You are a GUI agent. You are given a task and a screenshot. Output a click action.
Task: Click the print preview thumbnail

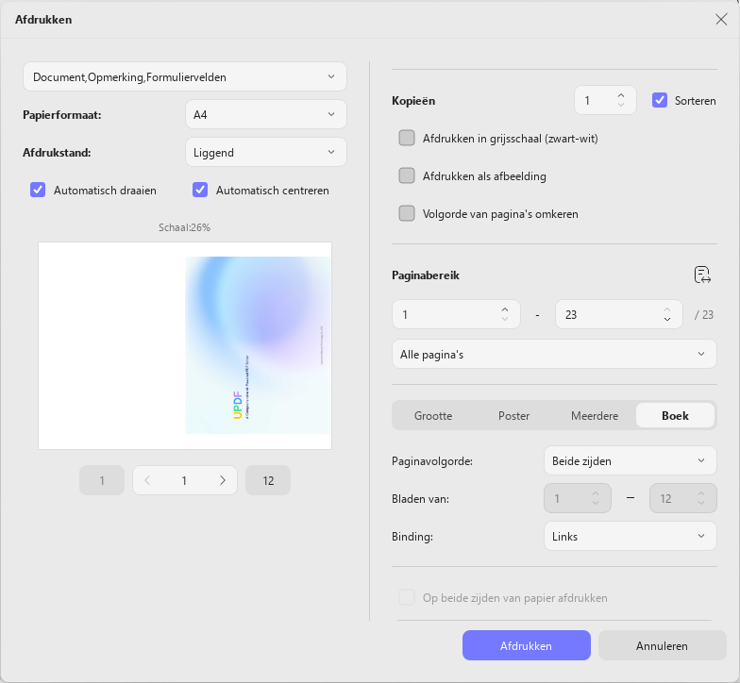(x=185, y=345)
